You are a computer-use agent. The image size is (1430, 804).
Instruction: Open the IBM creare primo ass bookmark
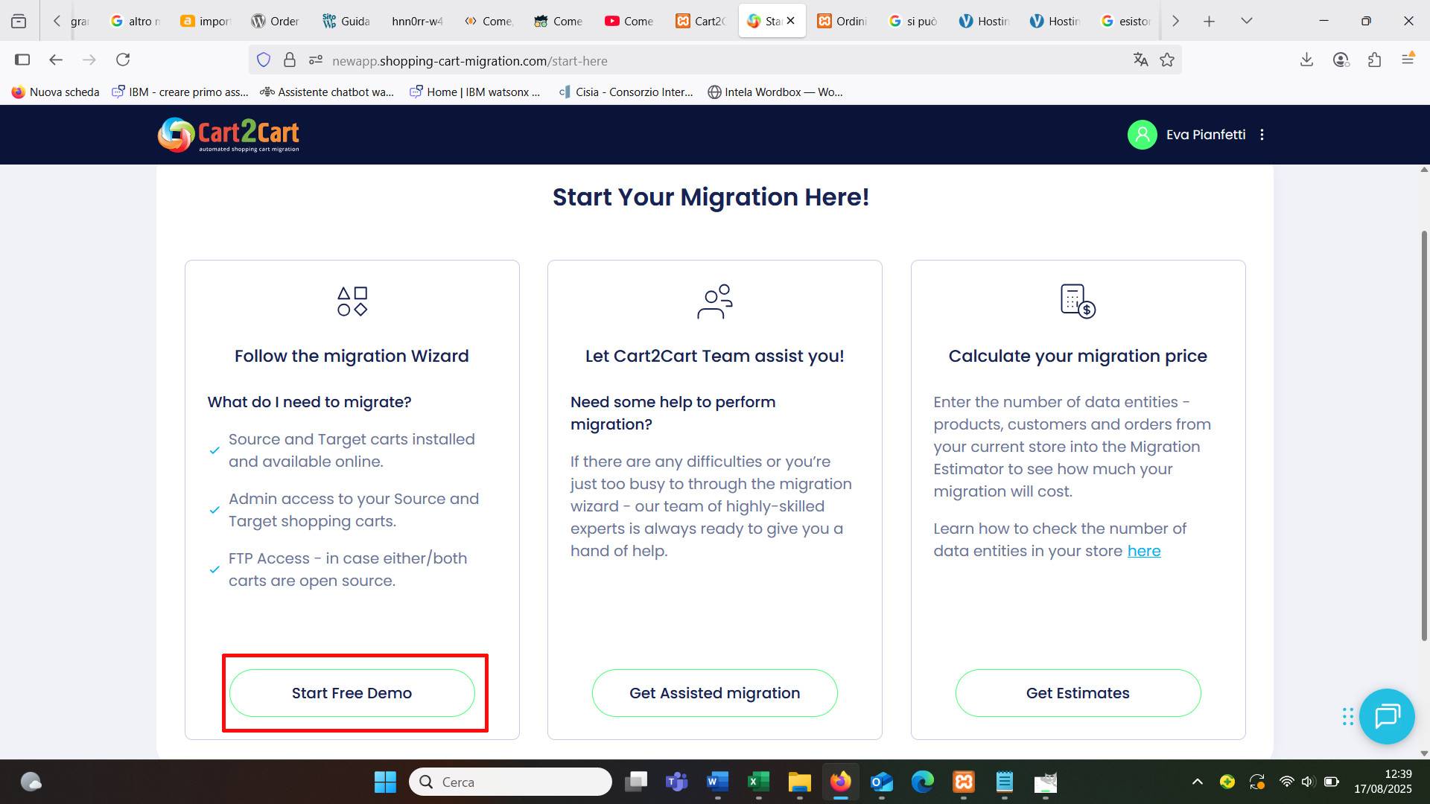tap(179, 92)
